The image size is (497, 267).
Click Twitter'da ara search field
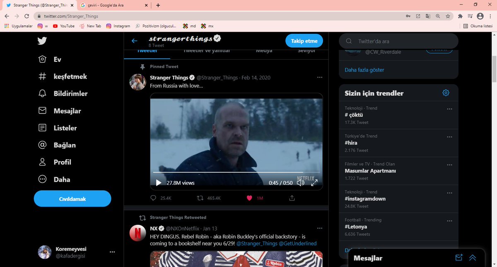click(398, 41)
